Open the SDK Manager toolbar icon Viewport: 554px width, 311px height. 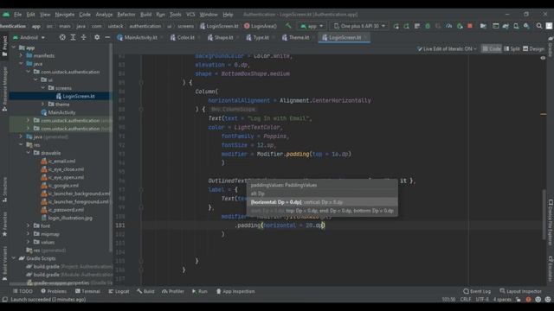click(x=526, y=26)
